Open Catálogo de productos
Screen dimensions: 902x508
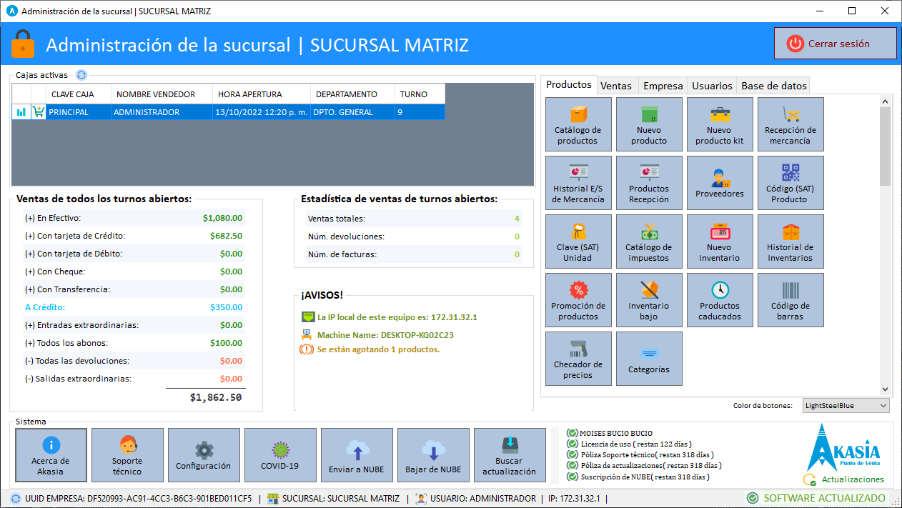pyautogui.click(x=578, y=124)
